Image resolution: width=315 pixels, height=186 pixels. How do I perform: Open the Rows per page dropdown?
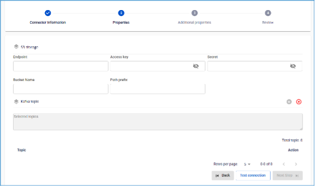pyautogui.click(x=247, y=164)
